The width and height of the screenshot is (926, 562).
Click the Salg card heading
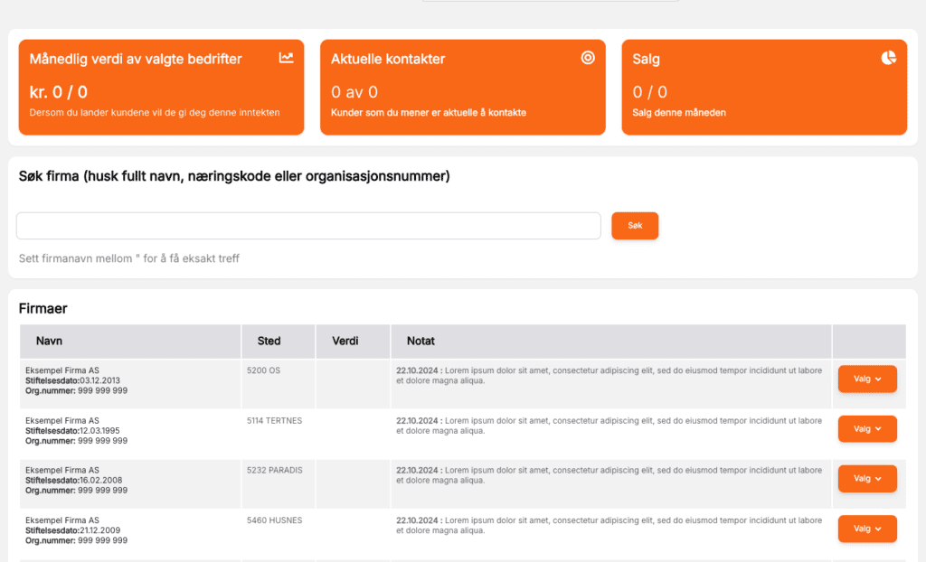(647, 60)
